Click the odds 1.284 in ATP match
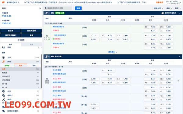This screenshot has height=114, width=183. [94, 83]
